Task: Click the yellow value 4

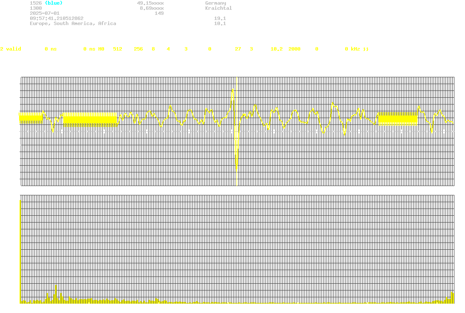Action: 168,49
